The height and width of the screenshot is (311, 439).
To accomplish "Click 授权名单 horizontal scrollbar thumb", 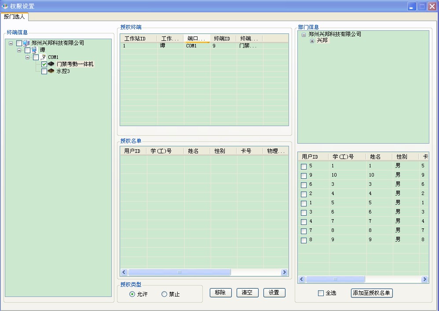I will (179, 272).
